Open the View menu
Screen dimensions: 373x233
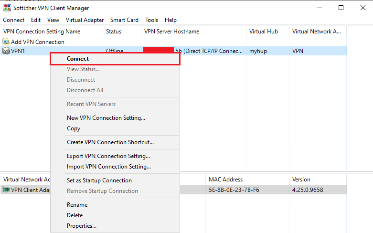pyautogui.click(x=53, y=20)
